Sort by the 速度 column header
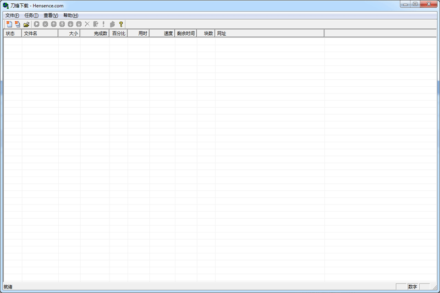The image size is (440, 293). coord(162,34)
